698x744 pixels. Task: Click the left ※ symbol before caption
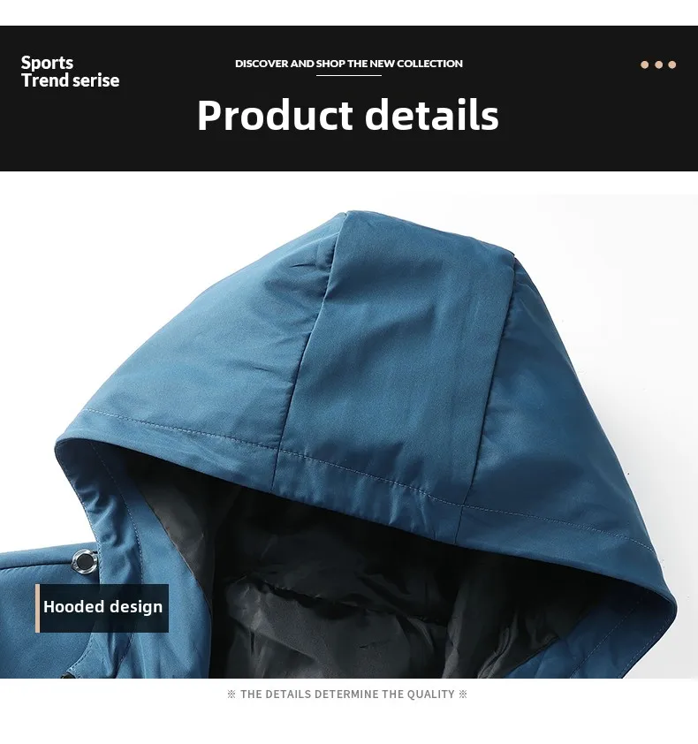[231, 695]
